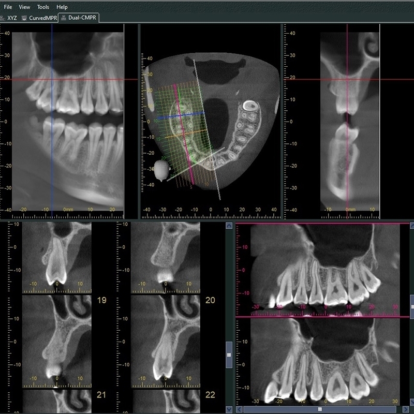Click the XYZ tab icon

tap(4, 17)
